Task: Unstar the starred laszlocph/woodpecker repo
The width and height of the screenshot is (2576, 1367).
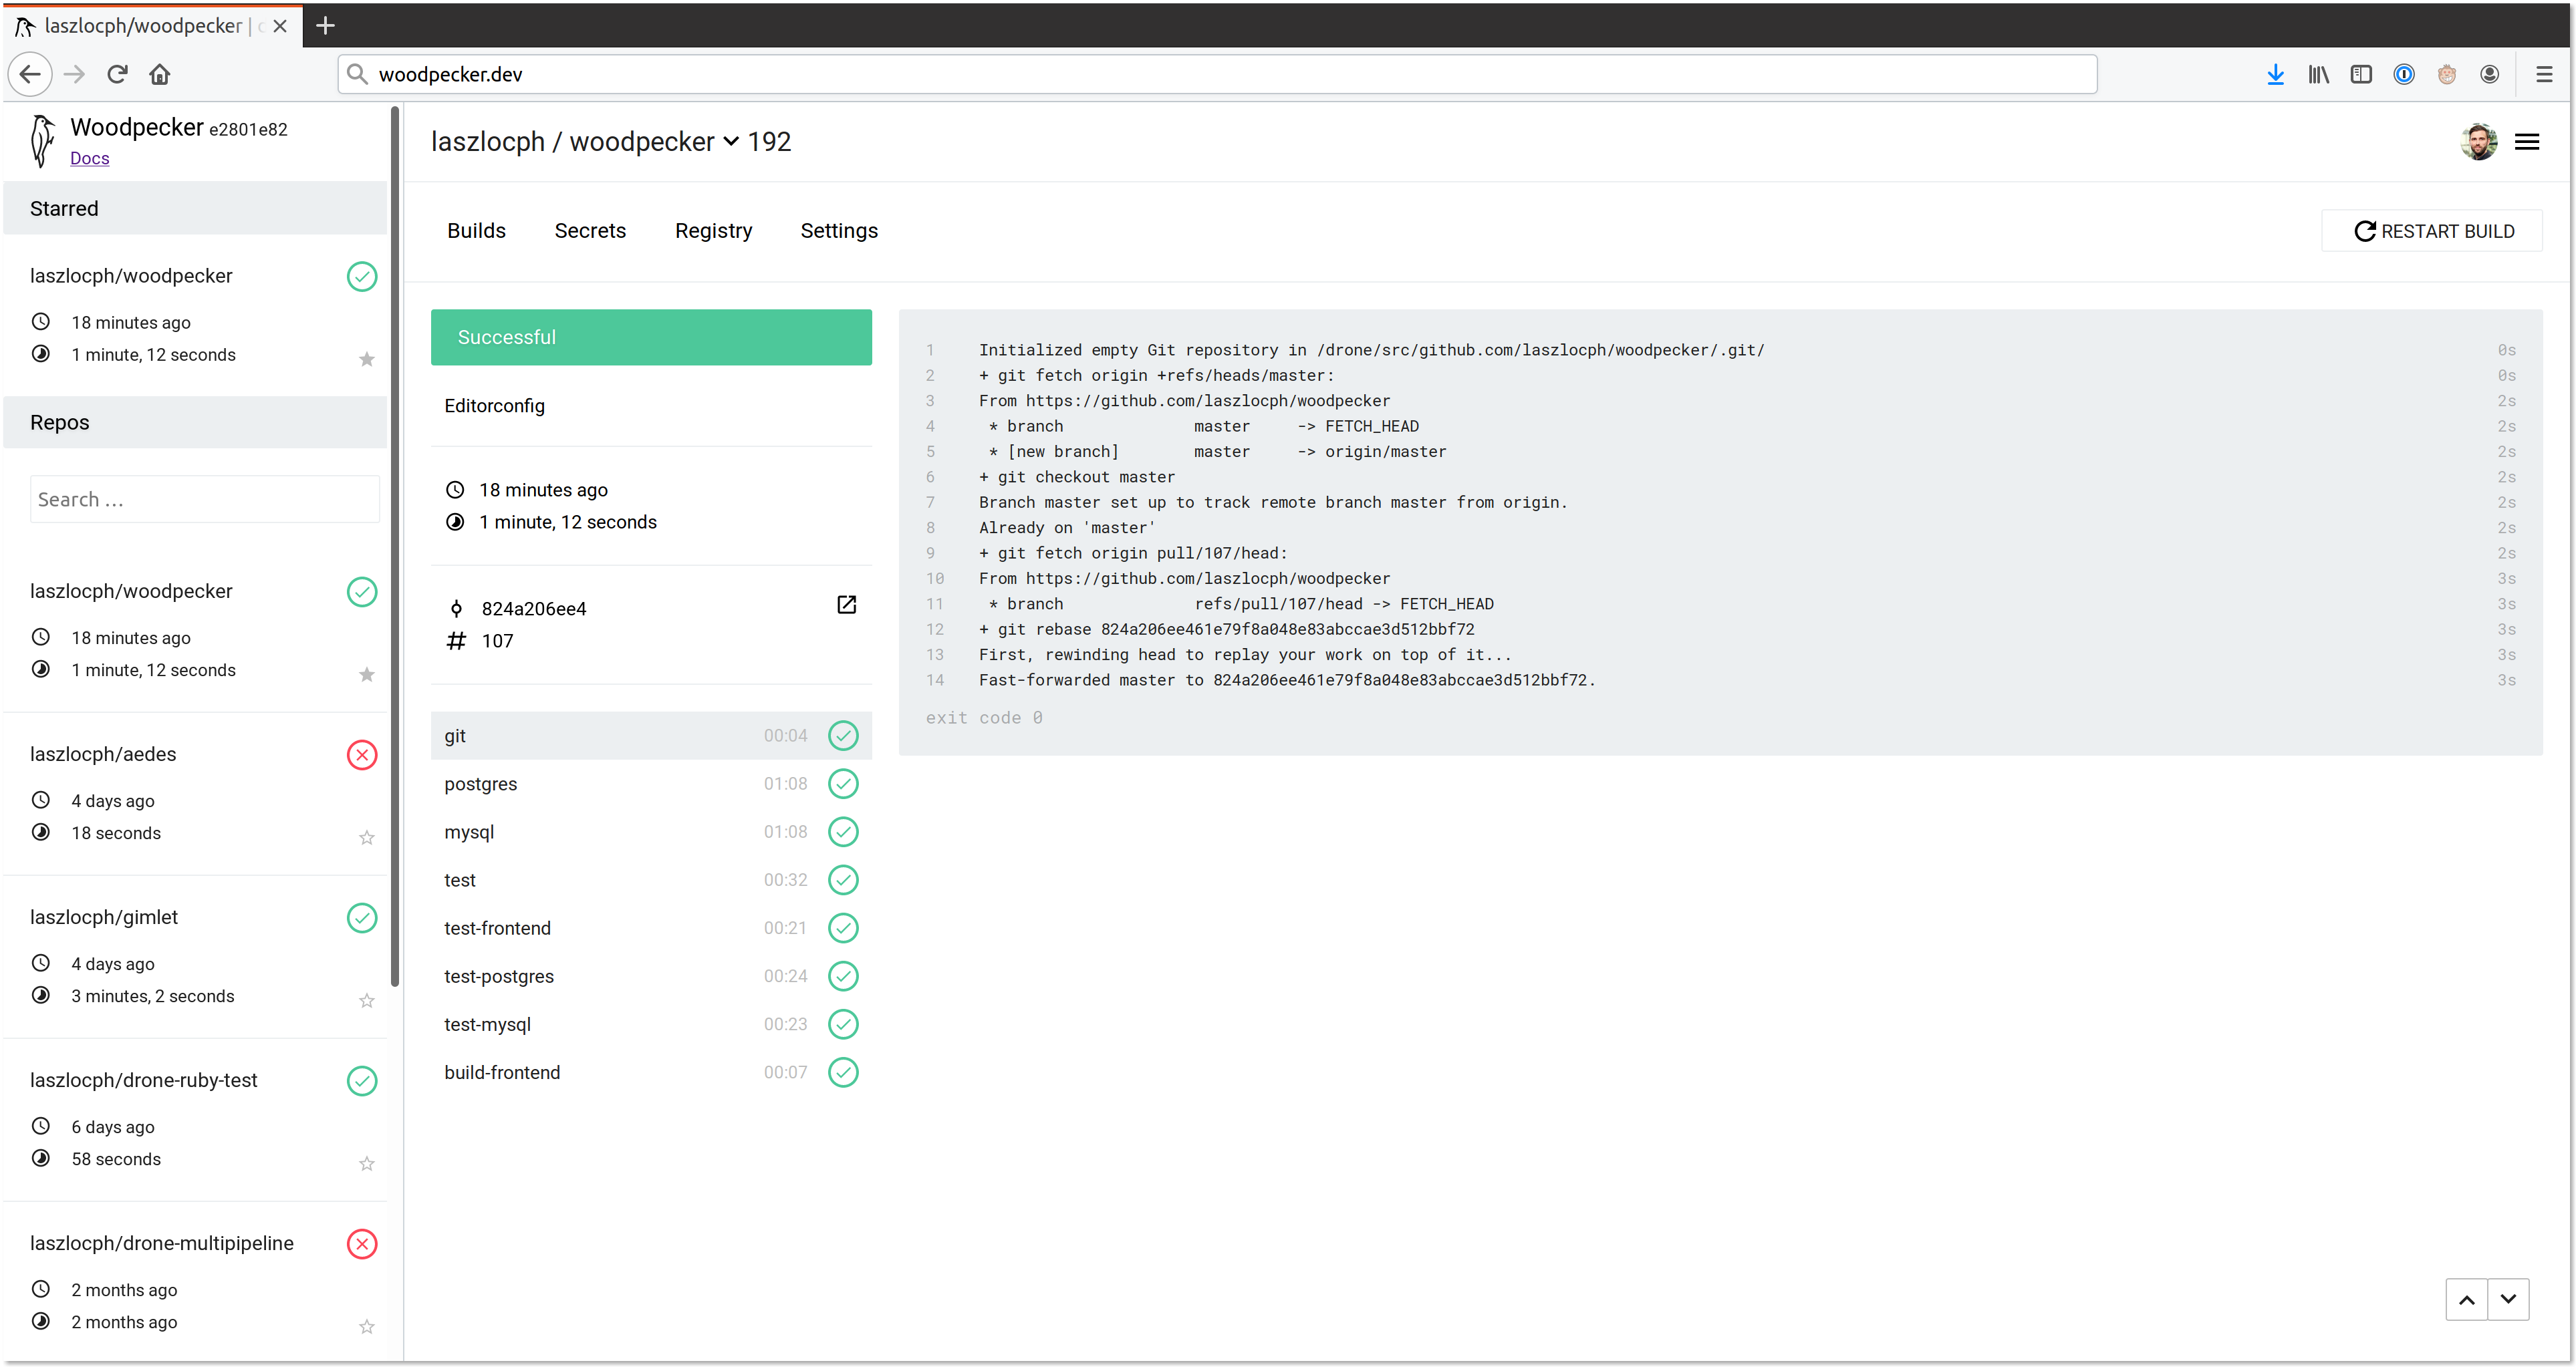Action: pyautogui.click(x=367, y=359)
